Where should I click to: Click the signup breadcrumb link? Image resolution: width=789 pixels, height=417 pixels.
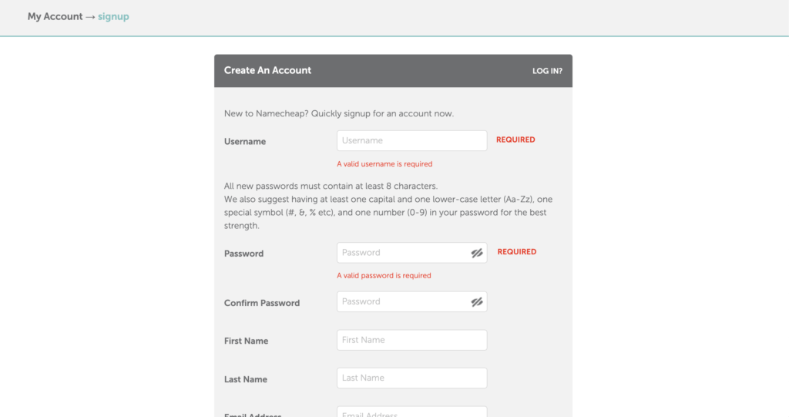(113, 16)
